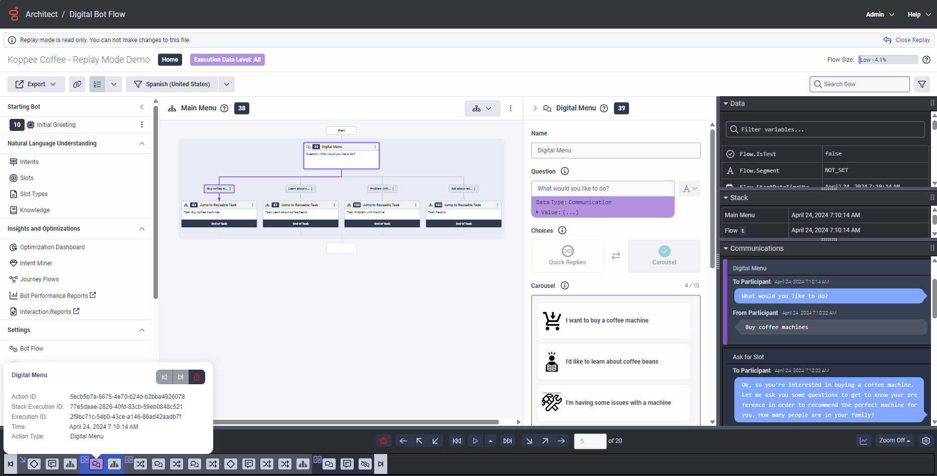The height and width of the screenshot is (476, 937).
Task: Select Carousel choice type
Action: tap(664, 256)
